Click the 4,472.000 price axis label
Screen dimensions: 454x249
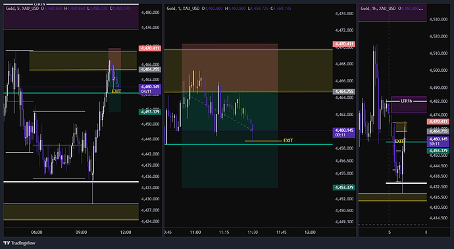(344, 30)
